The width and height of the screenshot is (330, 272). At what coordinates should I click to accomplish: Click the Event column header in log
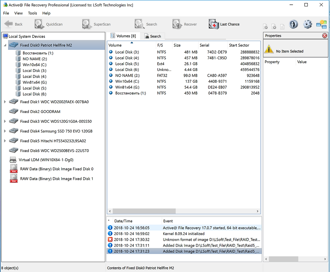[211, 221]
